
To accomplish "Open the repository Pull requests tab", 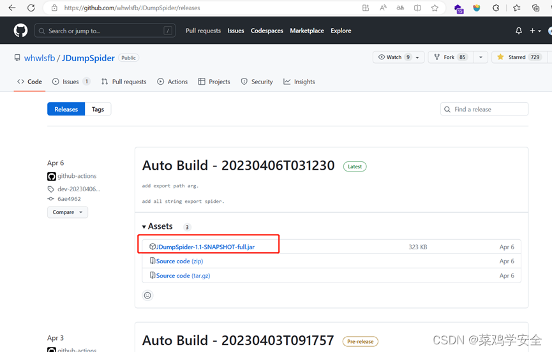I will click(124, 82).
